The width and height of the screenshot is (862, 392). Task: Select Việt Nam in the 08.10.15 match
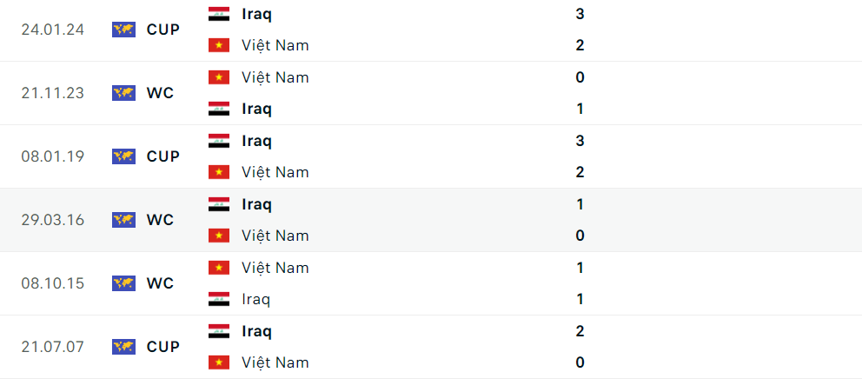point(275,268)
